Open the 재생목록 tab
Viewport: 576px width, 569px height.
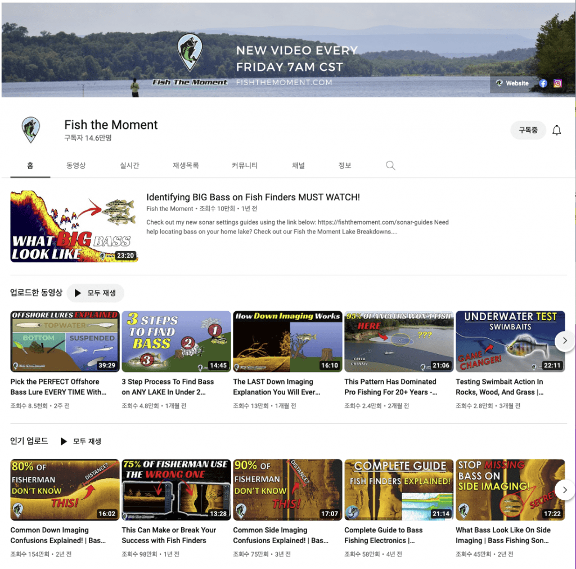pyautogui.click(x=186, y=165)
